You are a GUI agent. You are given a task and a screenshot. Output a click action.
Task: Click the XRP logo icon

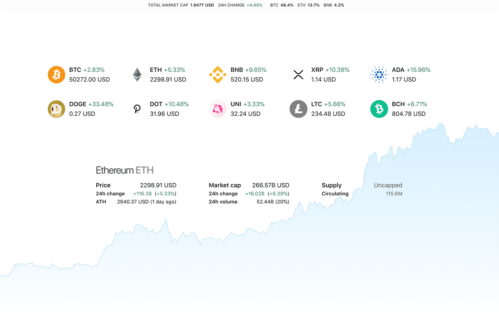point(298,74)
